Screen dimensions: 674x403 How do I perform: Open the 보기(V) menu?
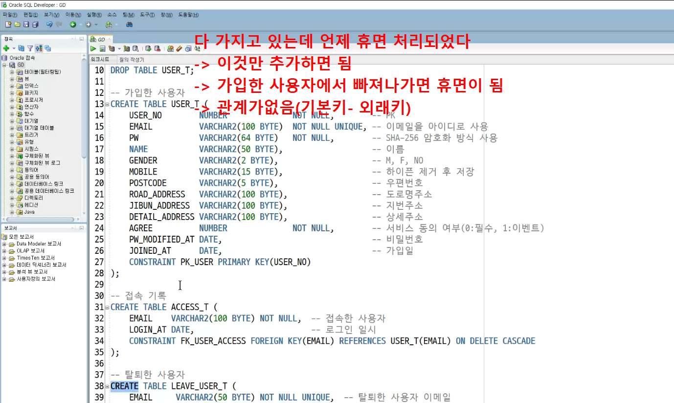(x=51, y=15)
